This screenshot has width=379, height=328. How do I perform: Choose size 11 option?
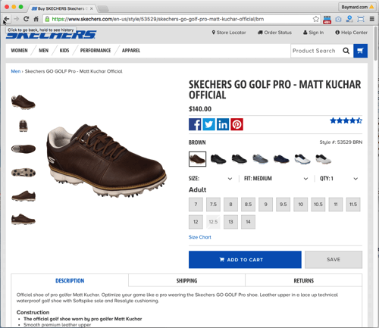point(336,205)
